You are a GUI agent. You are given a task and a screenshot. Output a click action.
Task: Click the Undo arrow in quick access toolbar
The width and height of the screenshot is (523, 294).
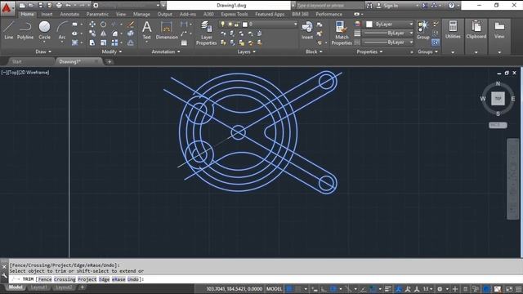[x=69, y=6]
